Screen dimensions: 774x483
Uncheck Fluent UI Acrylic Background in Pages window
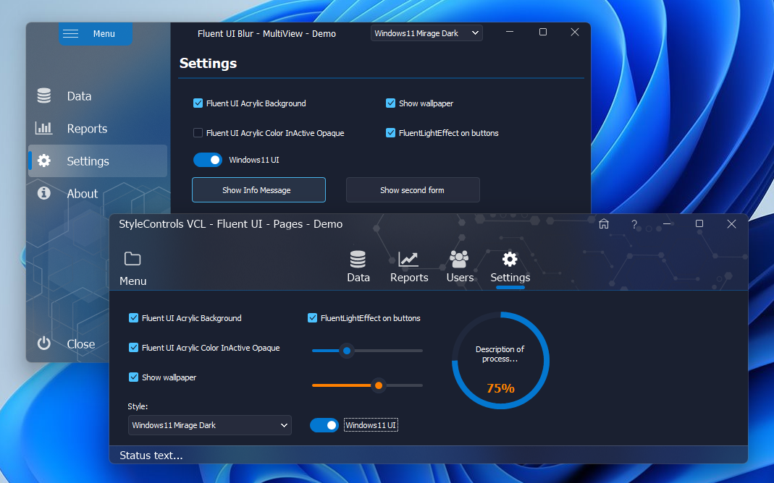tap(133, 318)
